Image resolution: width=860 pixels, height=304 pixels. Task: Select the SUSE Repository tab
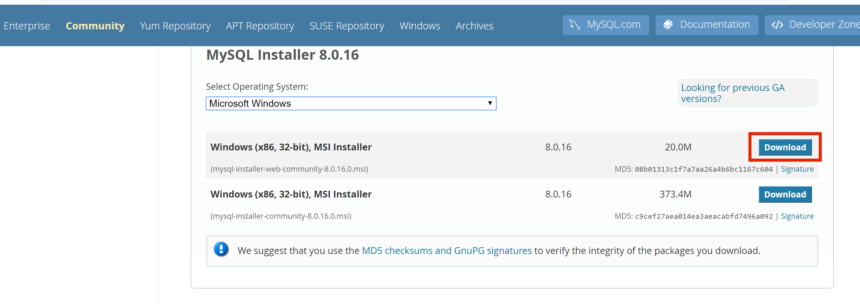[347, 26]
